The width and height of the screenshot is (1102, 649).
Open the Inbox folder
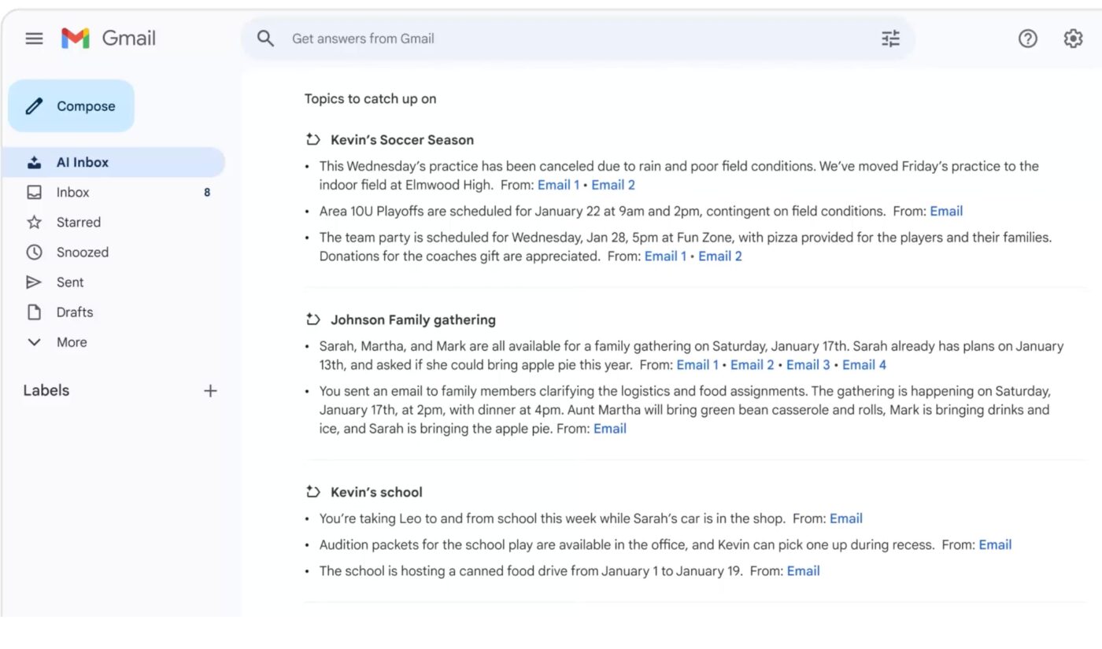73,192
